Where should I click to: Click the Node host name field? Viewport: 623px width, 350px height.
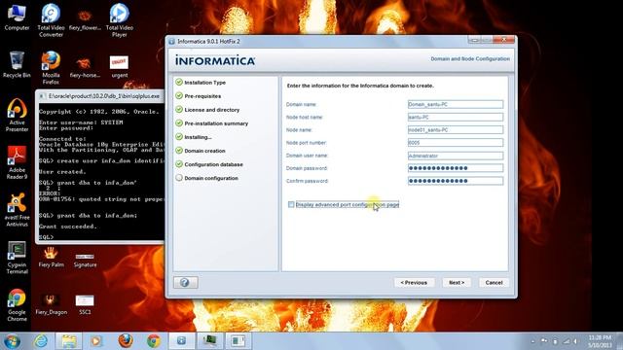pyautogui.click(x=456, y=117)
